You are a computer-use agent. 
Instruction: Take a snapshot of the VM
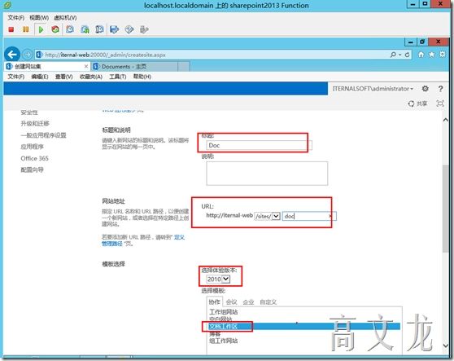coord(70,29)
